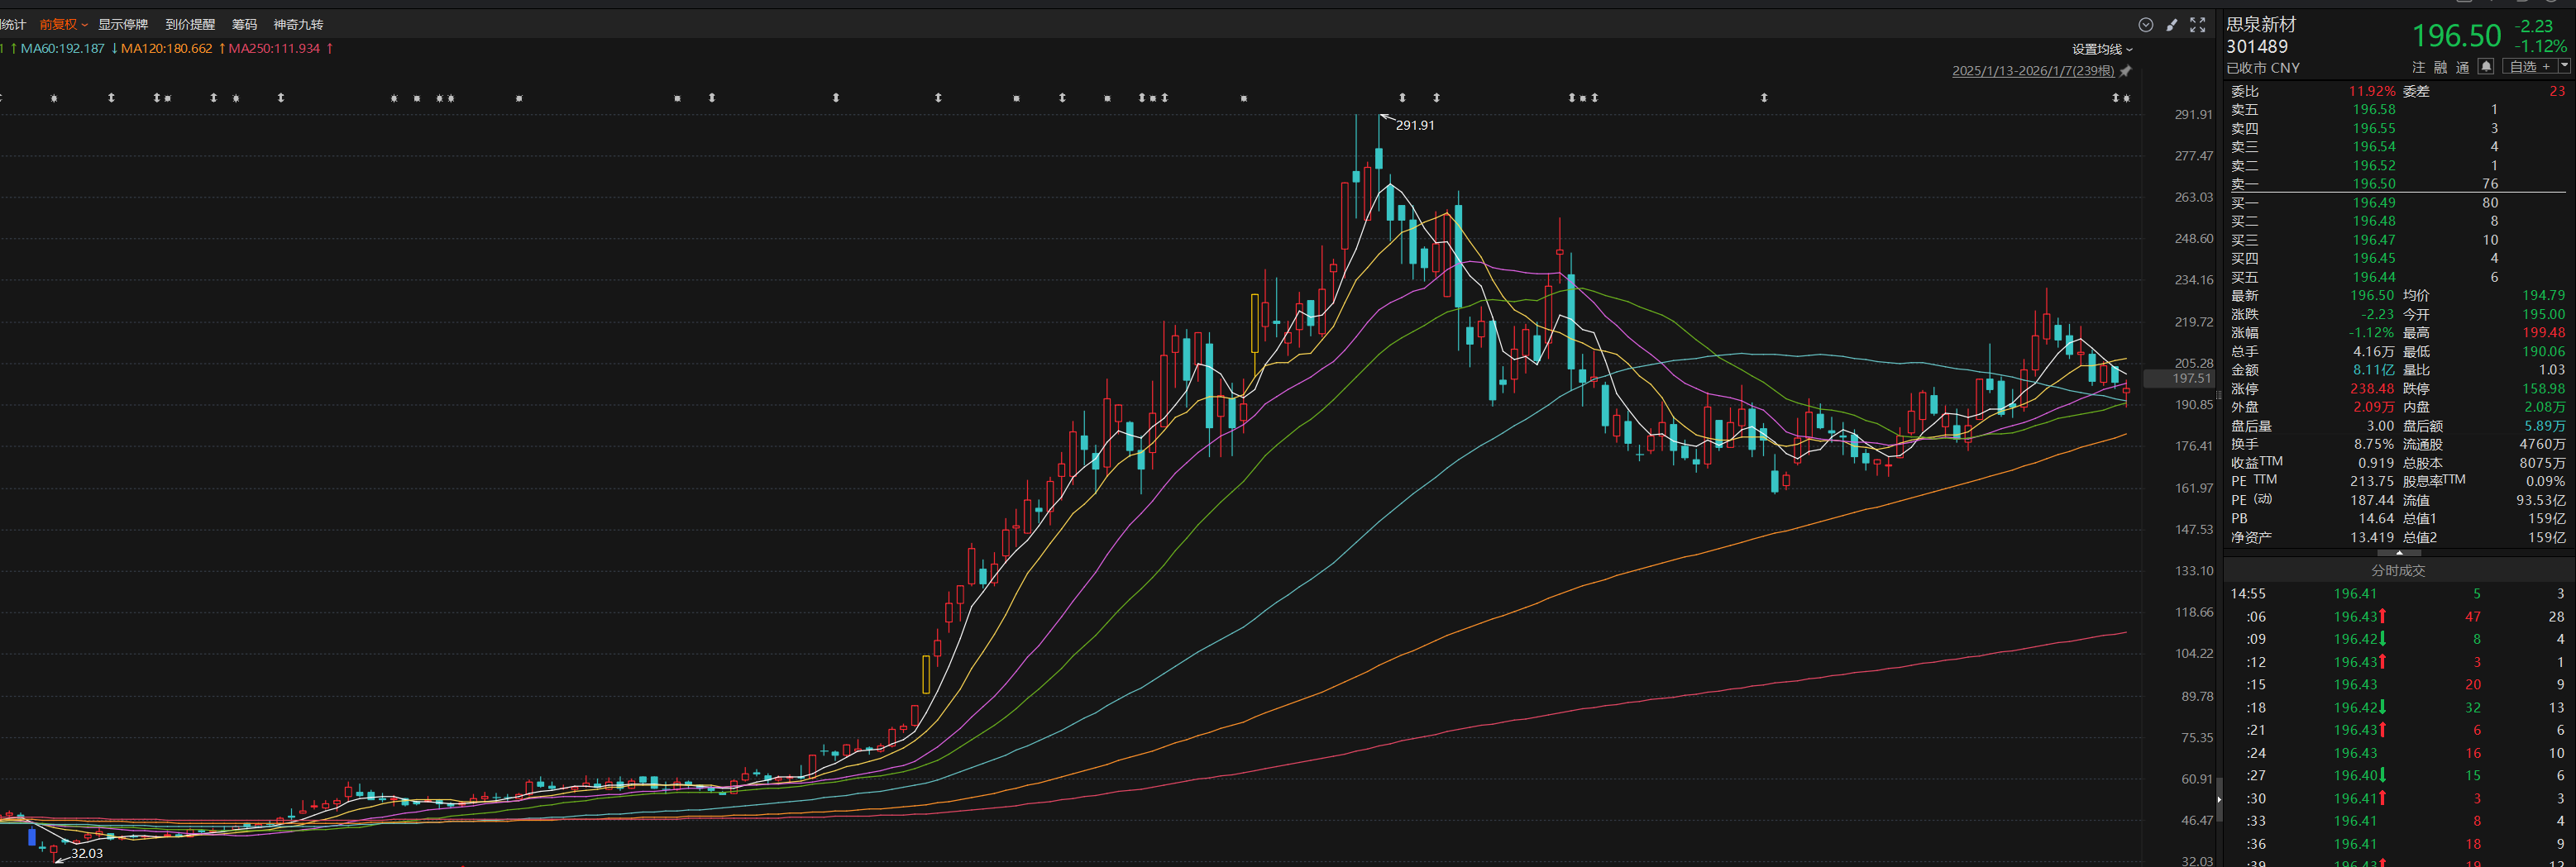Viewport: 2576px width, 867px height.
Task: Open the 前复权 adjustment dropdown
Action: tap(63, 24)
